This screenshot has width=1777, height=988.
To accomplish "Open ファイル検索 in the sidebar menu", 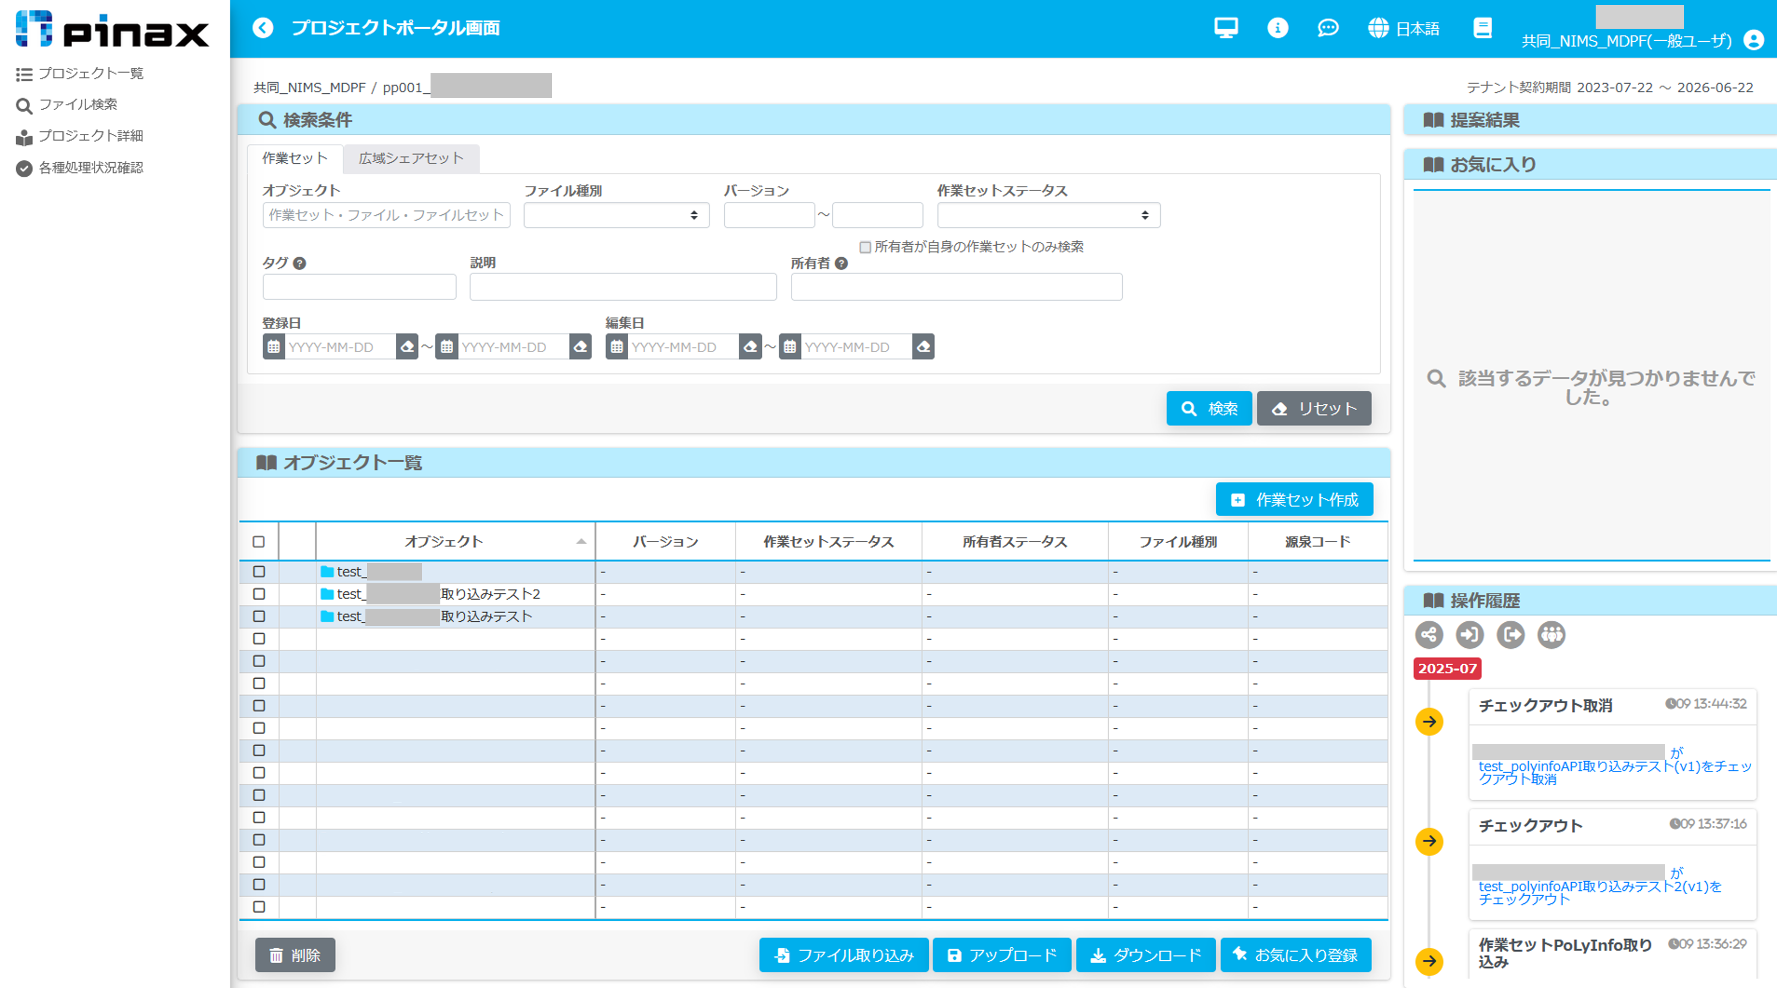I will pos(77,105).
